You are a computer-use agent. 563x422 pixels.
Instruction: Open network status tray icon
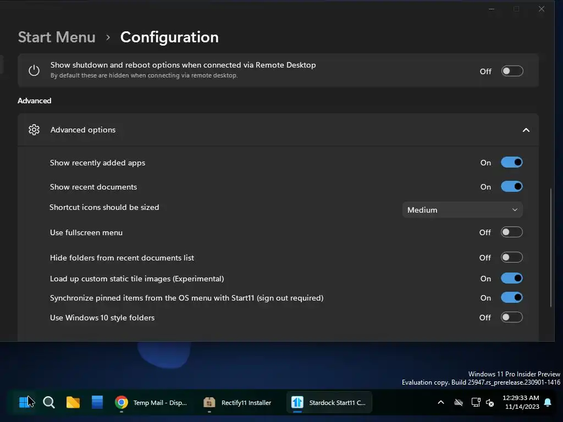point(476,403)
